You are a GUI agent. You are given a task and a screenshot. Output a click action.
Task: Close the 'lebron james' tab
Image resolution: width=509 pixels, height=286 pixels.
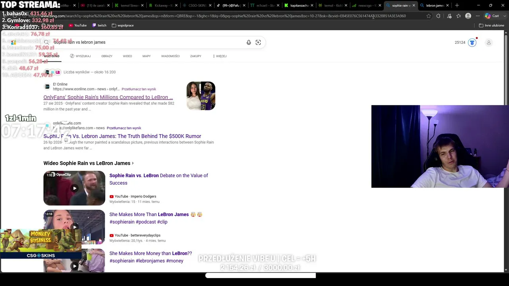click(447, 6)
